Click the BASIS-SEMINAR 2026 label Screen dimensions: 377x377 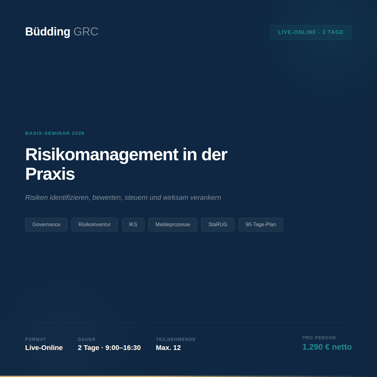[x=55, y=133]
